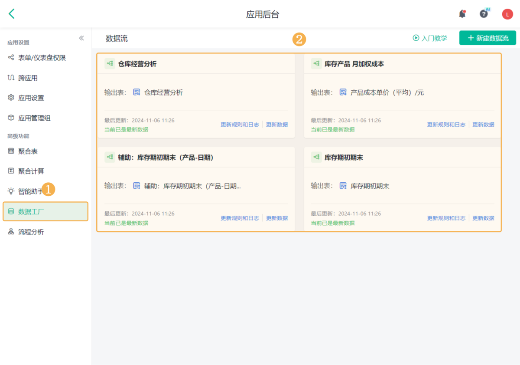The height and width of the screenshot is (365, 520).
Task: Collapse the left sidebar with the chevron
Action: click(x=81, y=38)
